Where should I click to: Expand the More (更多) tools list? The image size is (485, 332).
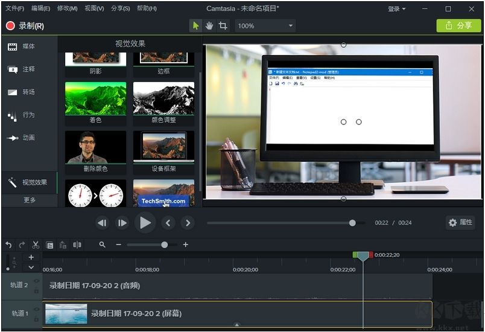click(x=30, y=200)
